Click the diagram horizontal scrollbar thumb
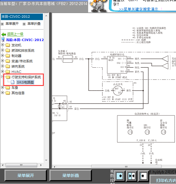Viewport: 176px width, 184px height. [126, 167]
